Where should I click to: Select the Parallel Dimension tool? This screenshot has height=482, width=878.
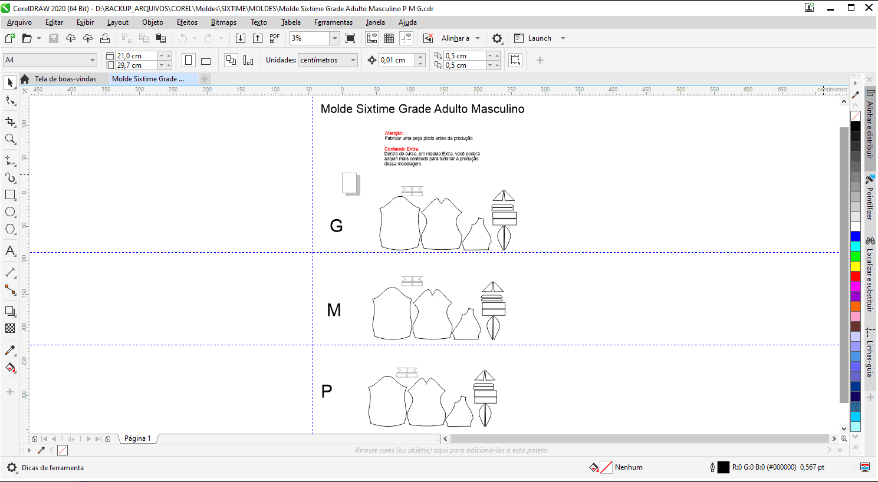point(10,272)
